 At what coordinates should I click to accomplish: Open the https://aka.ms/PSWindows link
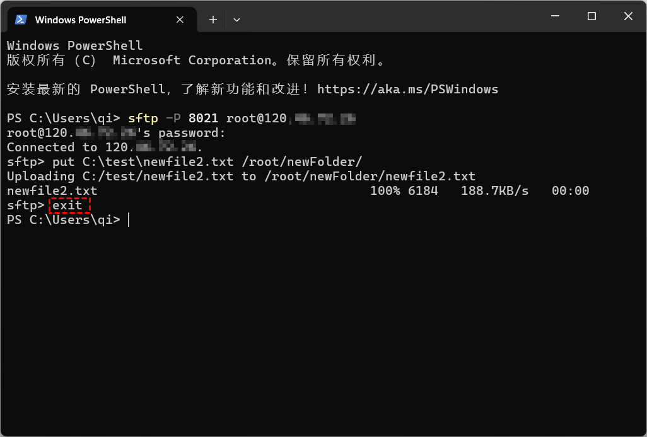pos(409,89)
